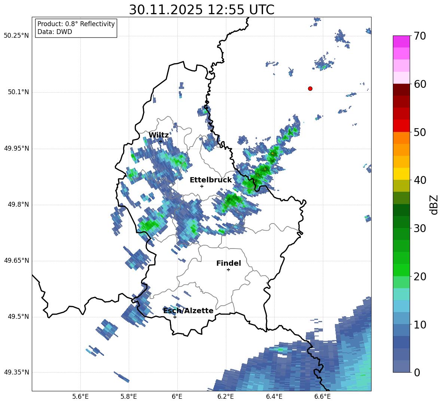This screenshot has height=404, width=443.
Task: Click the 70 tick on the colorbar
Action: click(420, 36)
